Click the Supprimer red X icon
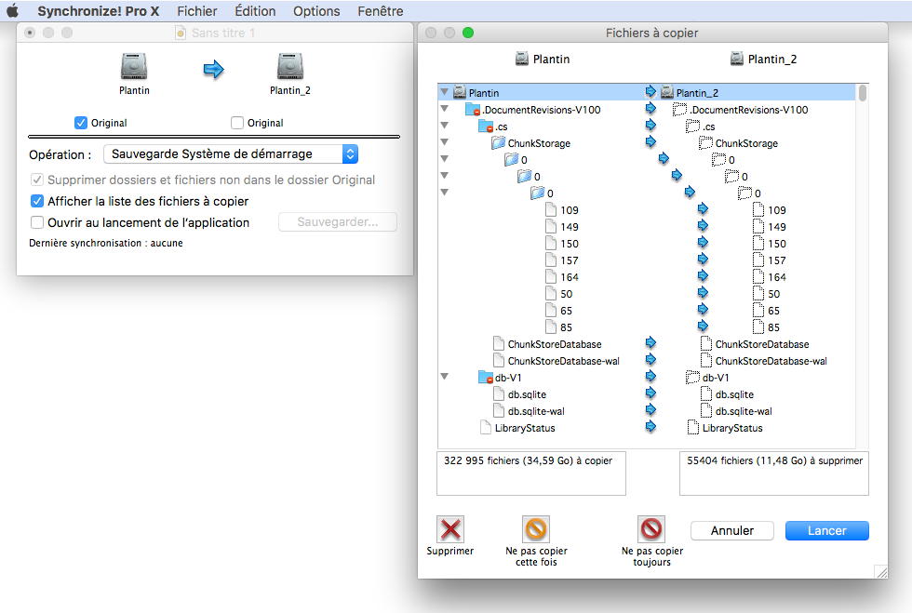Screen dimensions: 912x613 (x=450, y=529)
